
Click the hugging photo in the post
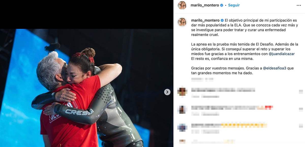[86, 88]
